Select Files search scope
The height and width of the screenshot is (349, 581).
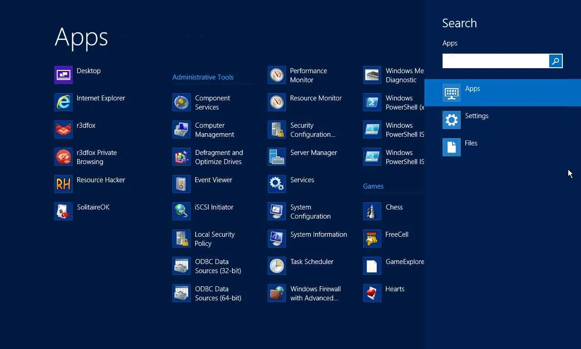(502, 147)
